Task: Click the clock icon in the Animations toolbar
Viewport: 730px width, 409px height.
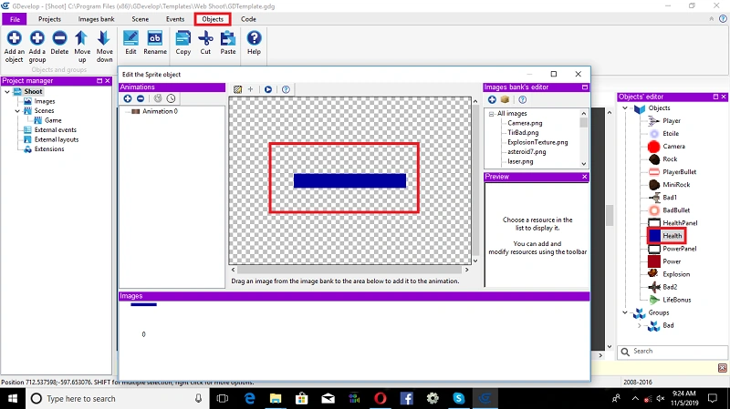Action: pyautogui.click(x=171, y=98)
